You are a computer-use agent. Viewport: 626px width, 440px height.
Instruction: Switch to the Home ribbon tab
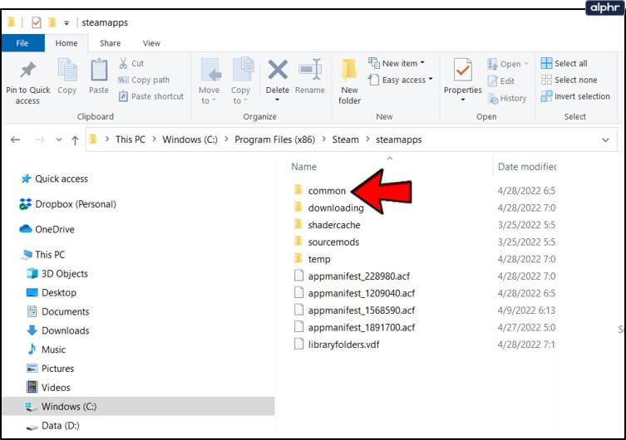pos(67,43)
